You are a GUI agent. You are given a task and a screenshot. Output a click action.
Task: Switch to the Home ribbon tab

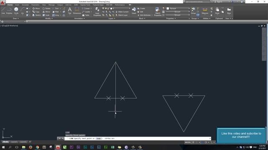point(10,5)
